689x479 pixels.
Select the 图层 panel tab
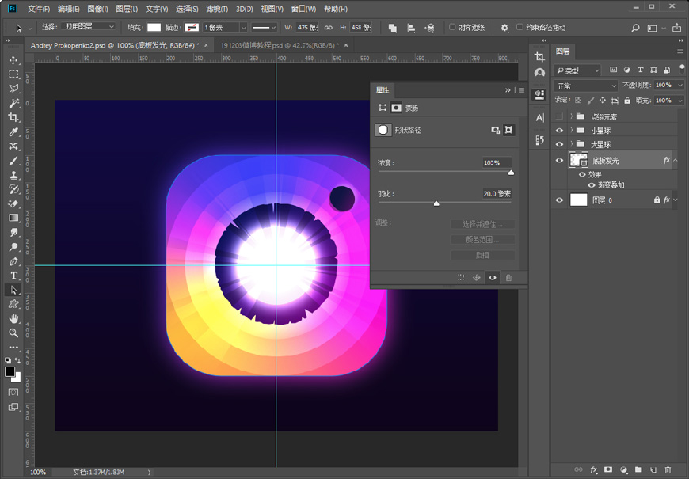click(x=562, y=51)
